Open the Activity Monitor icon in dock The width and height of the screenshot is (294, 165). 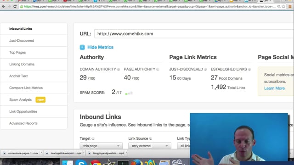[x=123, y=163]
